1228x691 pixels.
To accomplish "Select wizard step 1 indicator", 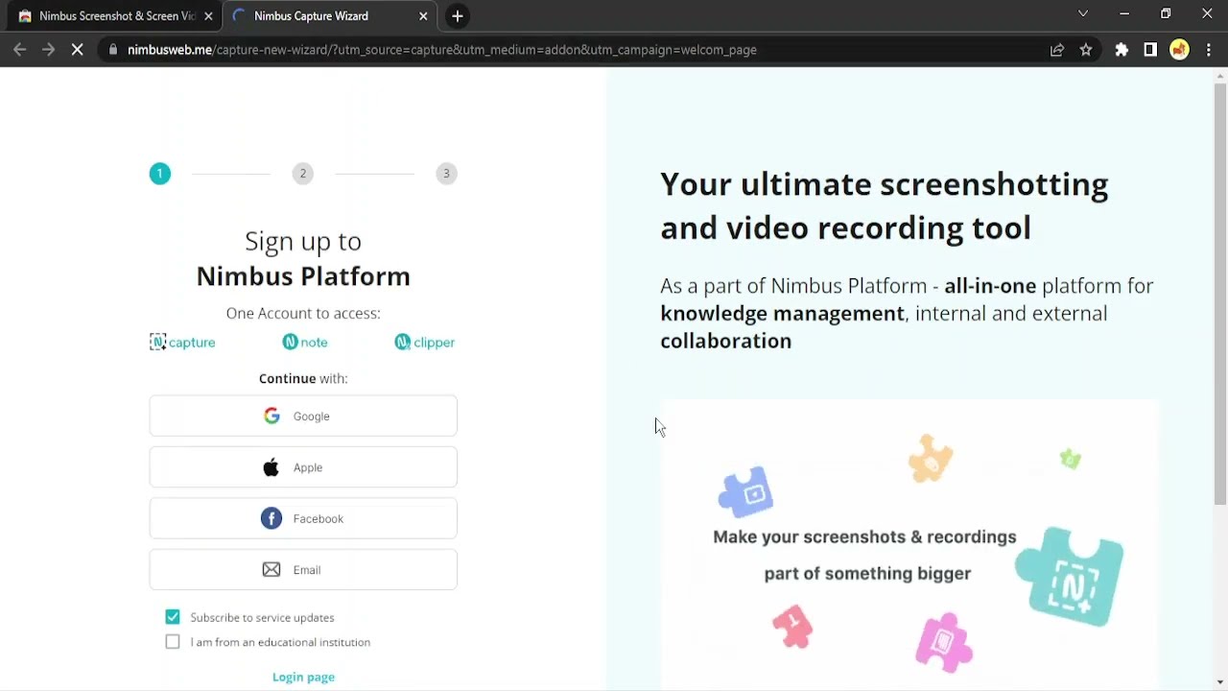I will click(x=160, y=174).
